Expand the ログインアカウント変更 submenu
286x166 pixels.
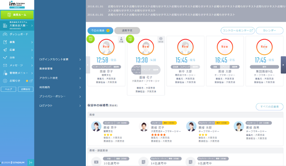pos(60,59)
